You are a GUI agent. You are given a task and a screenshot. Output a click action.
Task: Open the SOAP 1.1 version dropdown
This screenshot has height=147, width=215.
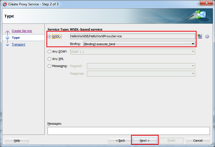pos(133,52)
